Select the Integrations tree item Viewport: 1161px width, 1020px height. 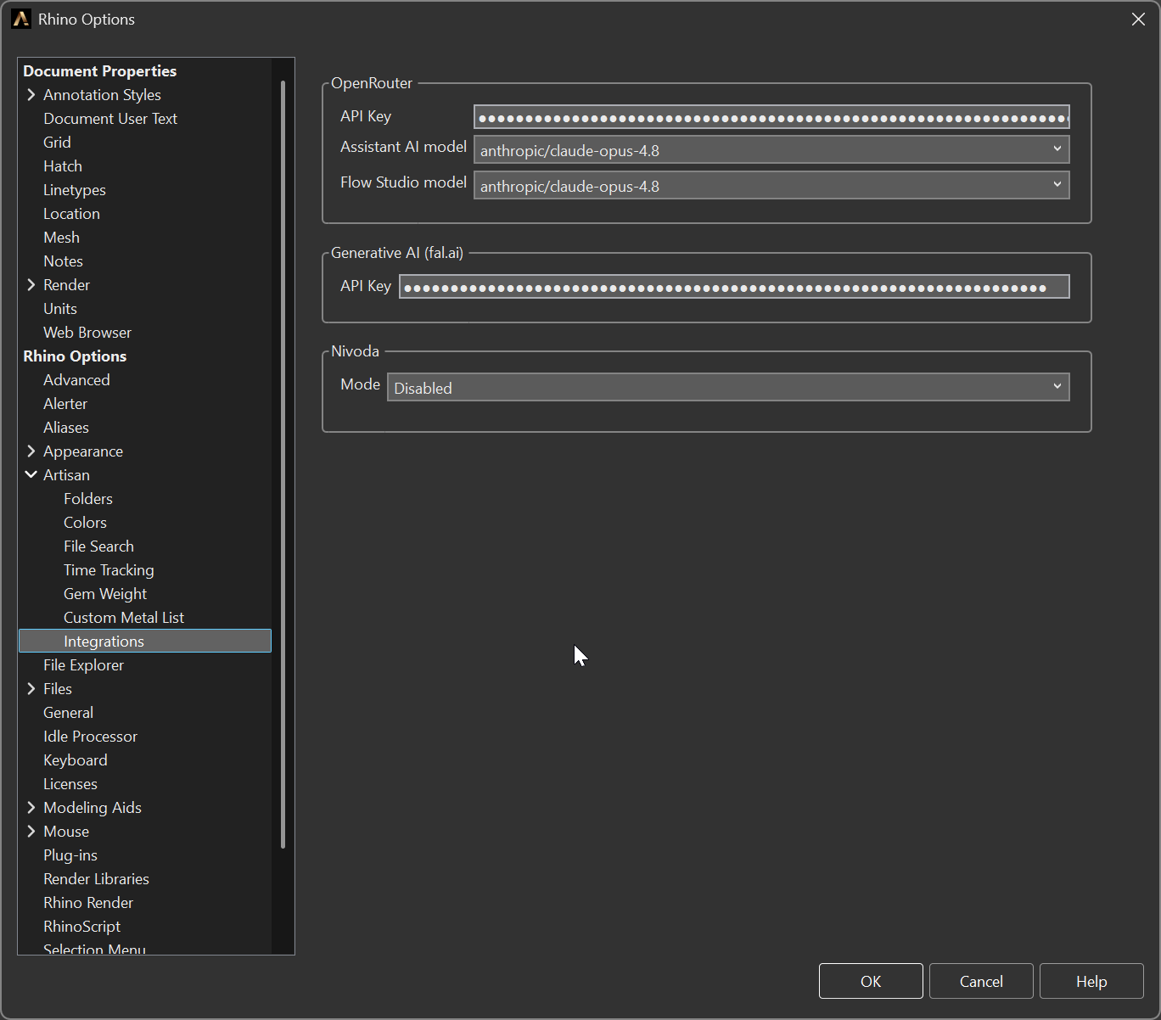[145, 642]
